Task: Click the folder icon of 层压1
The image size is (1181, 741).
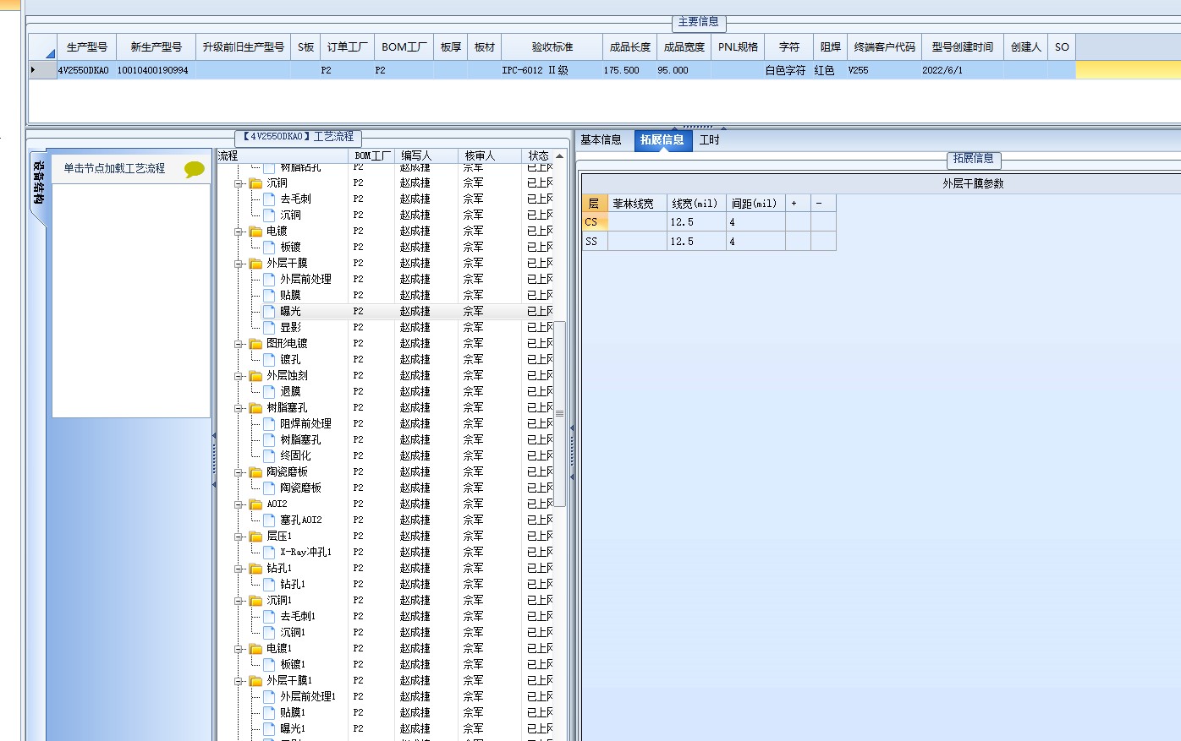Action: (x=255, y=537)
